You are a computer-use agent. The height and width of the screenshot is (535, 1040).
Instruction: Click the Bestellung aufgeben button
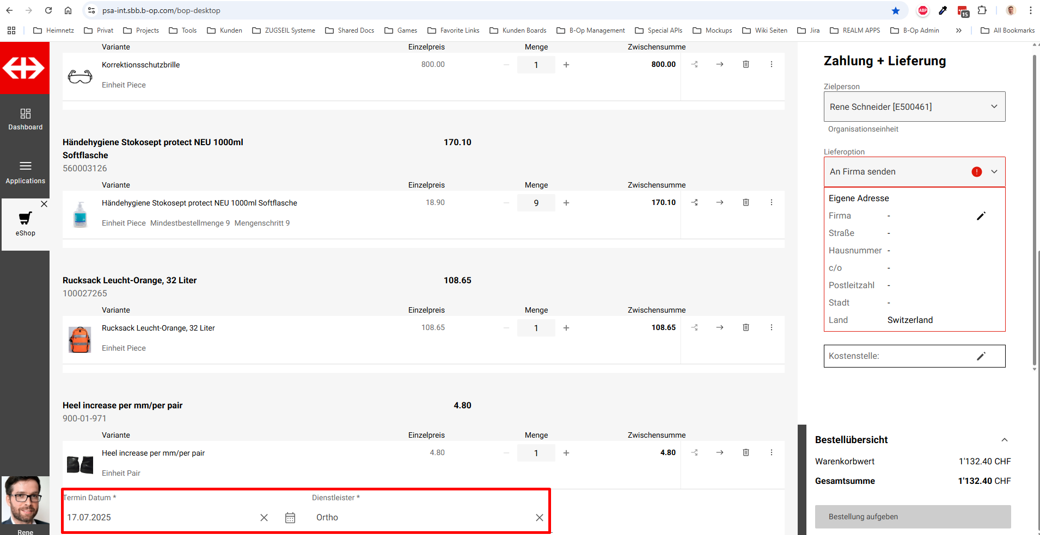913,517
